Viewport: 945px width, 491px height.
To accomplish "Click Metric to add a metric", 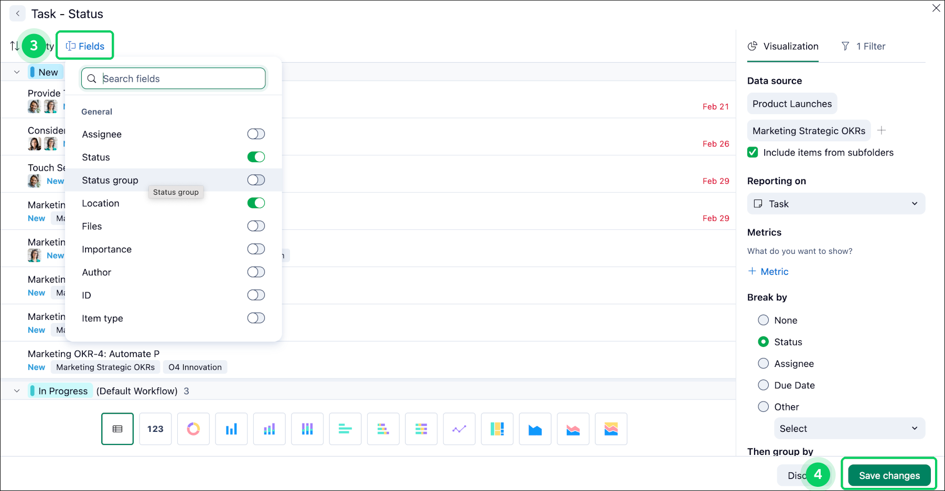I will [x=768, y=271].
